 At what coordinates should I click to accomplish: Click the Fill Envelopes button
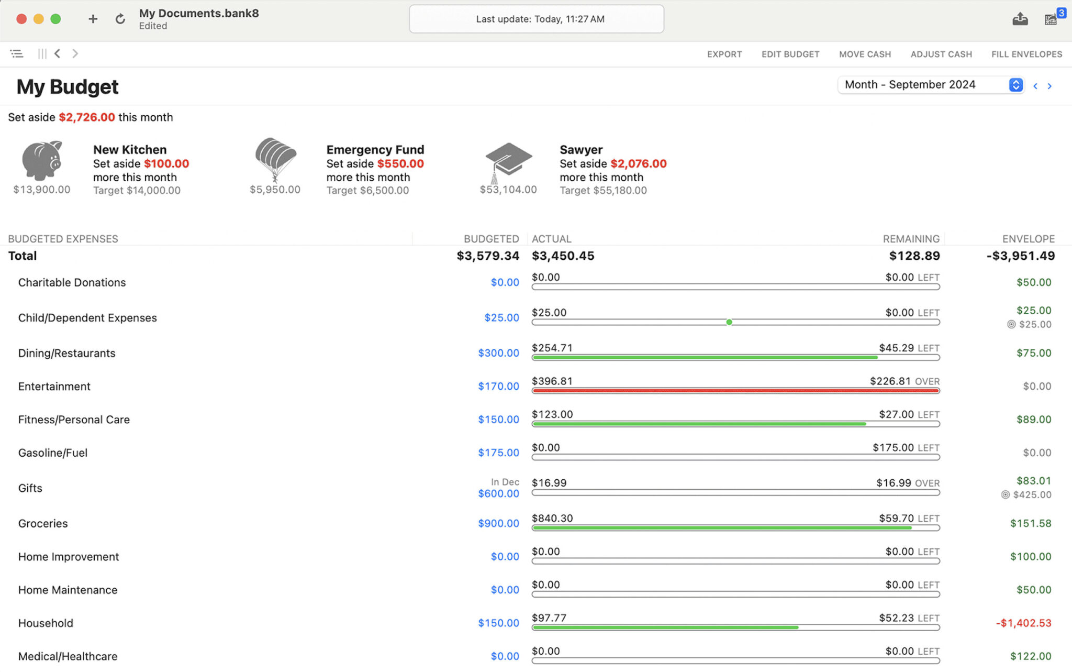coord(1026,53)
